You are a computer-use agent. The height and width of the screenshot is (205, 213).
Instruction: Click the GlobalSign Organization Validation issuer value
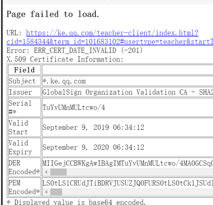[x=128, y=92]
